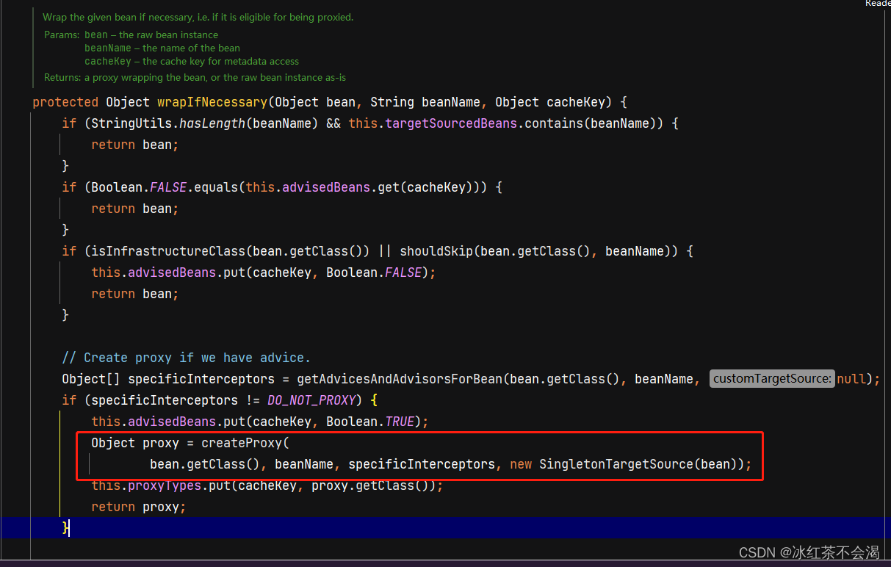Click the String beanName parameter in the signature

(x=425, y=102)
